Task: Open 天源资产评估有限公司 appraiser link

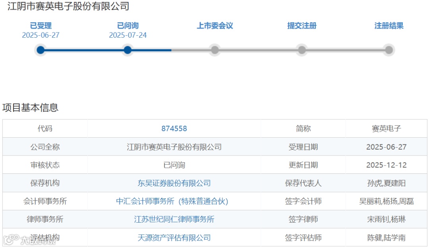Action: pos(174,238)
